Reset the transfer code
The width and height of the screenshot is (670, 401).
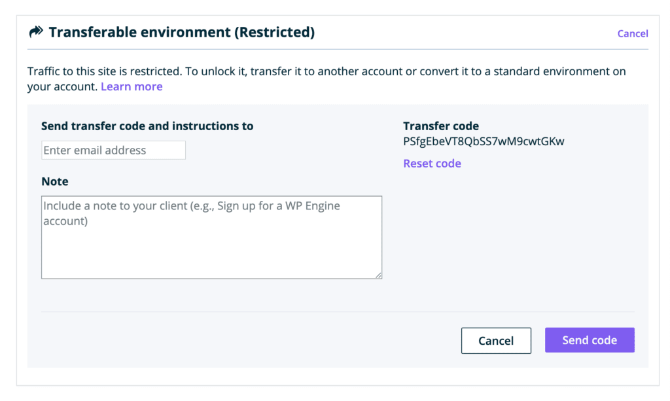[432, 164]
